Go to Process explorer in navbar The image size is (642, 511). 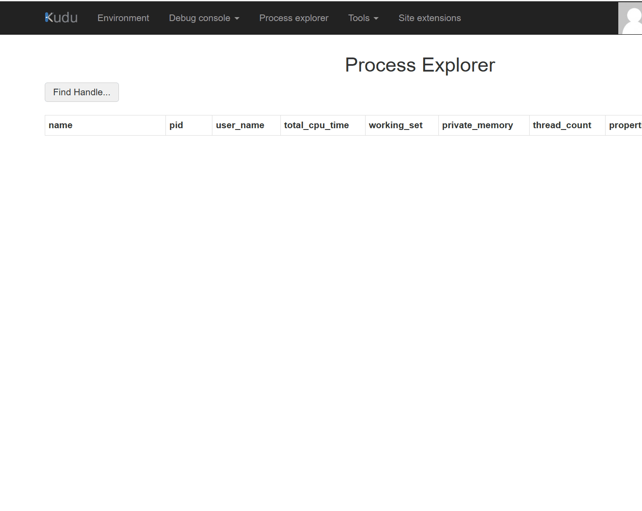[x=294, y=18]
